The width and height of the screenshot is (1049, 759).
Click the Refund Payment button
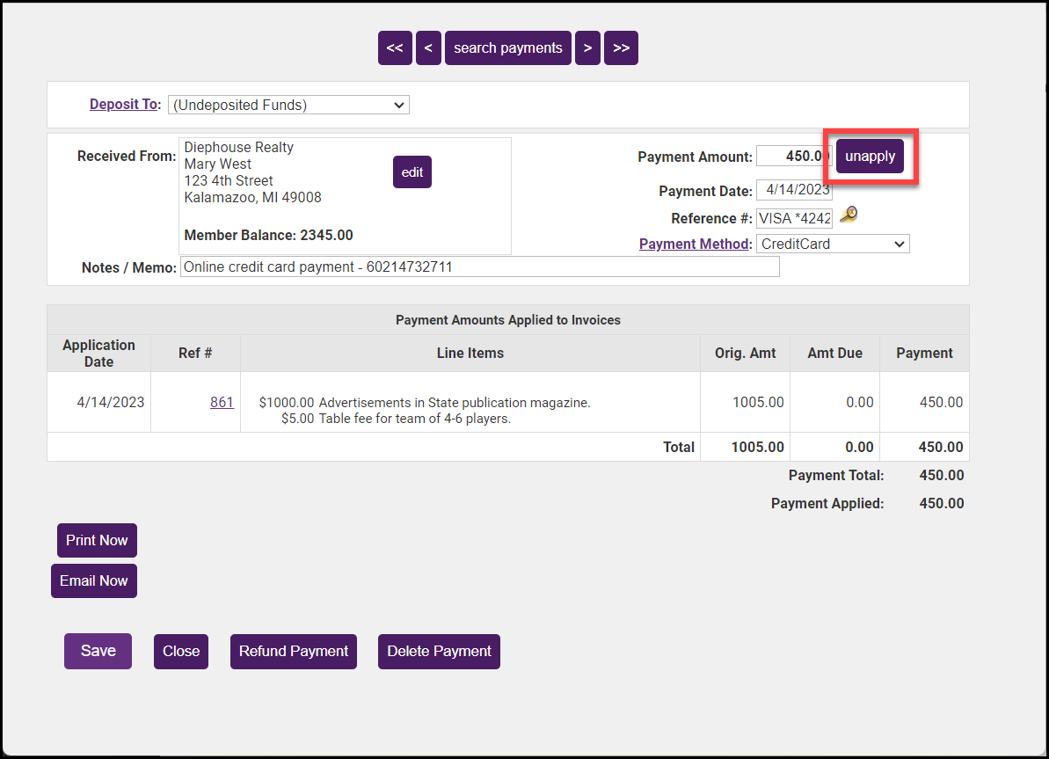coord(294,652)
